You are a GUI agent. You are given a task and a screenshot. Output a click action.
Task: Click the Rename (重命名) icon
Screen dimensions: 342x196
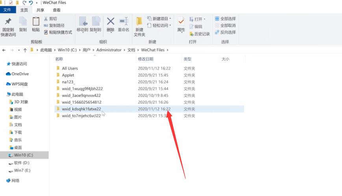click(124, 21)
